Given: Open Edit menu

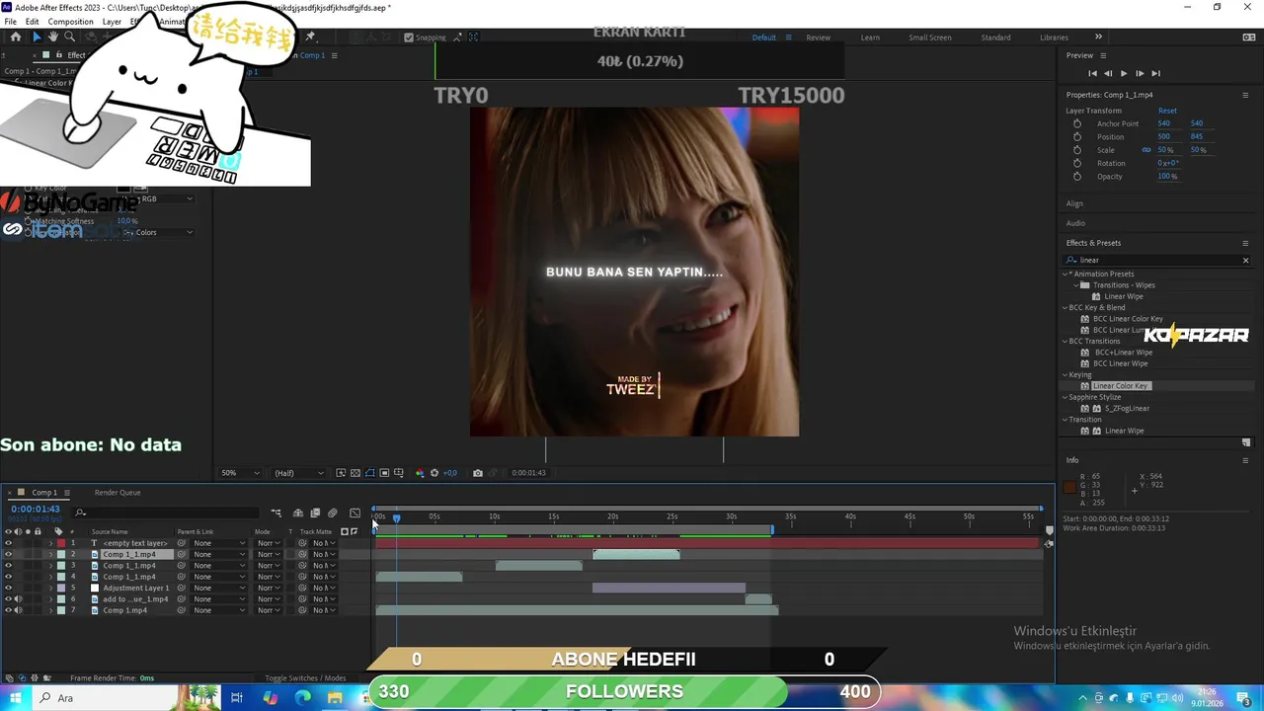Looking at the screenshot, I should click(32, 22).
